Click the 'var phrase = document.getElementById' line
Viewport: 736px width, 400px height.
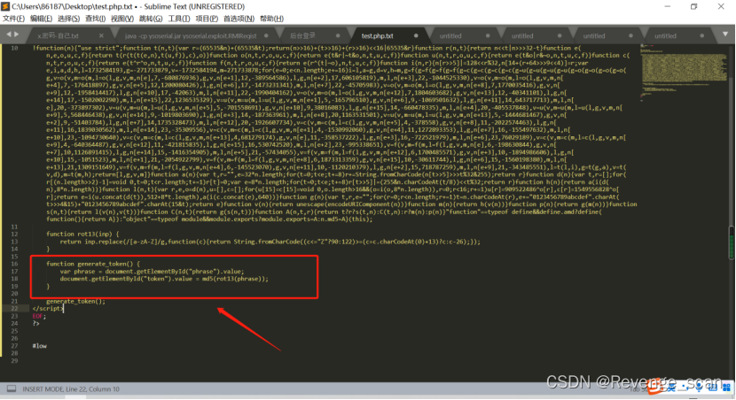click(x=152, y=271)
